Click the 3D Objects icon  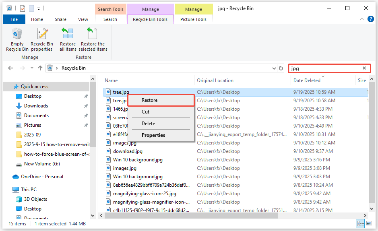tap(19, 199)
